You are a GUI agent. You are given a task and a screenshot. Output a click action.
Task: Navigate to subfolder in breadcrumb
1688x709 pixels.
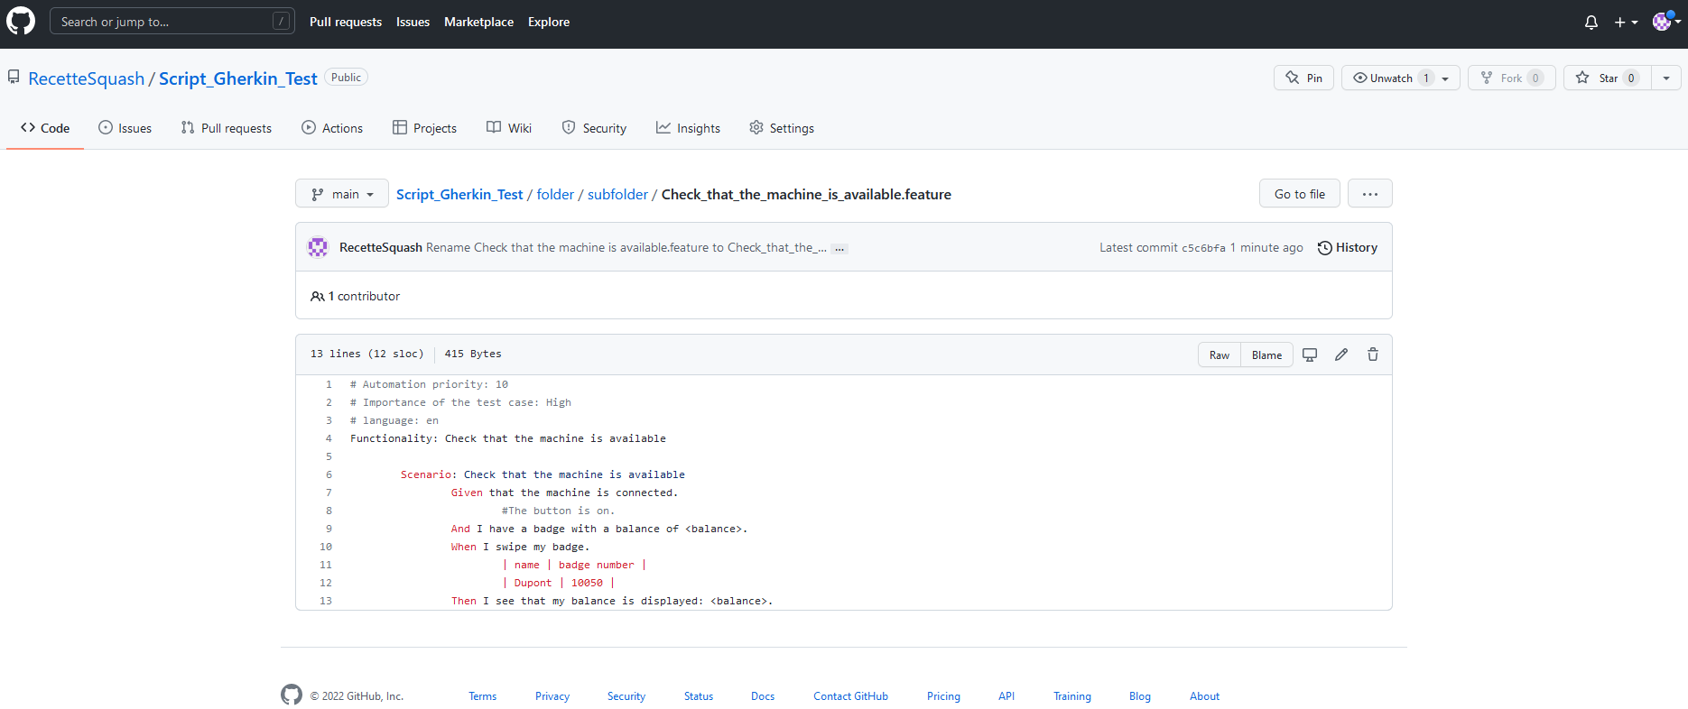(x=617, y=194)
